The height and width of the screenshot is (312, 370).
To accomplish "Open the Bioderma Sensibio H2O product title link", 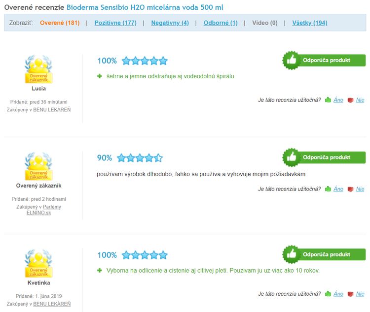I will [145, 7].
